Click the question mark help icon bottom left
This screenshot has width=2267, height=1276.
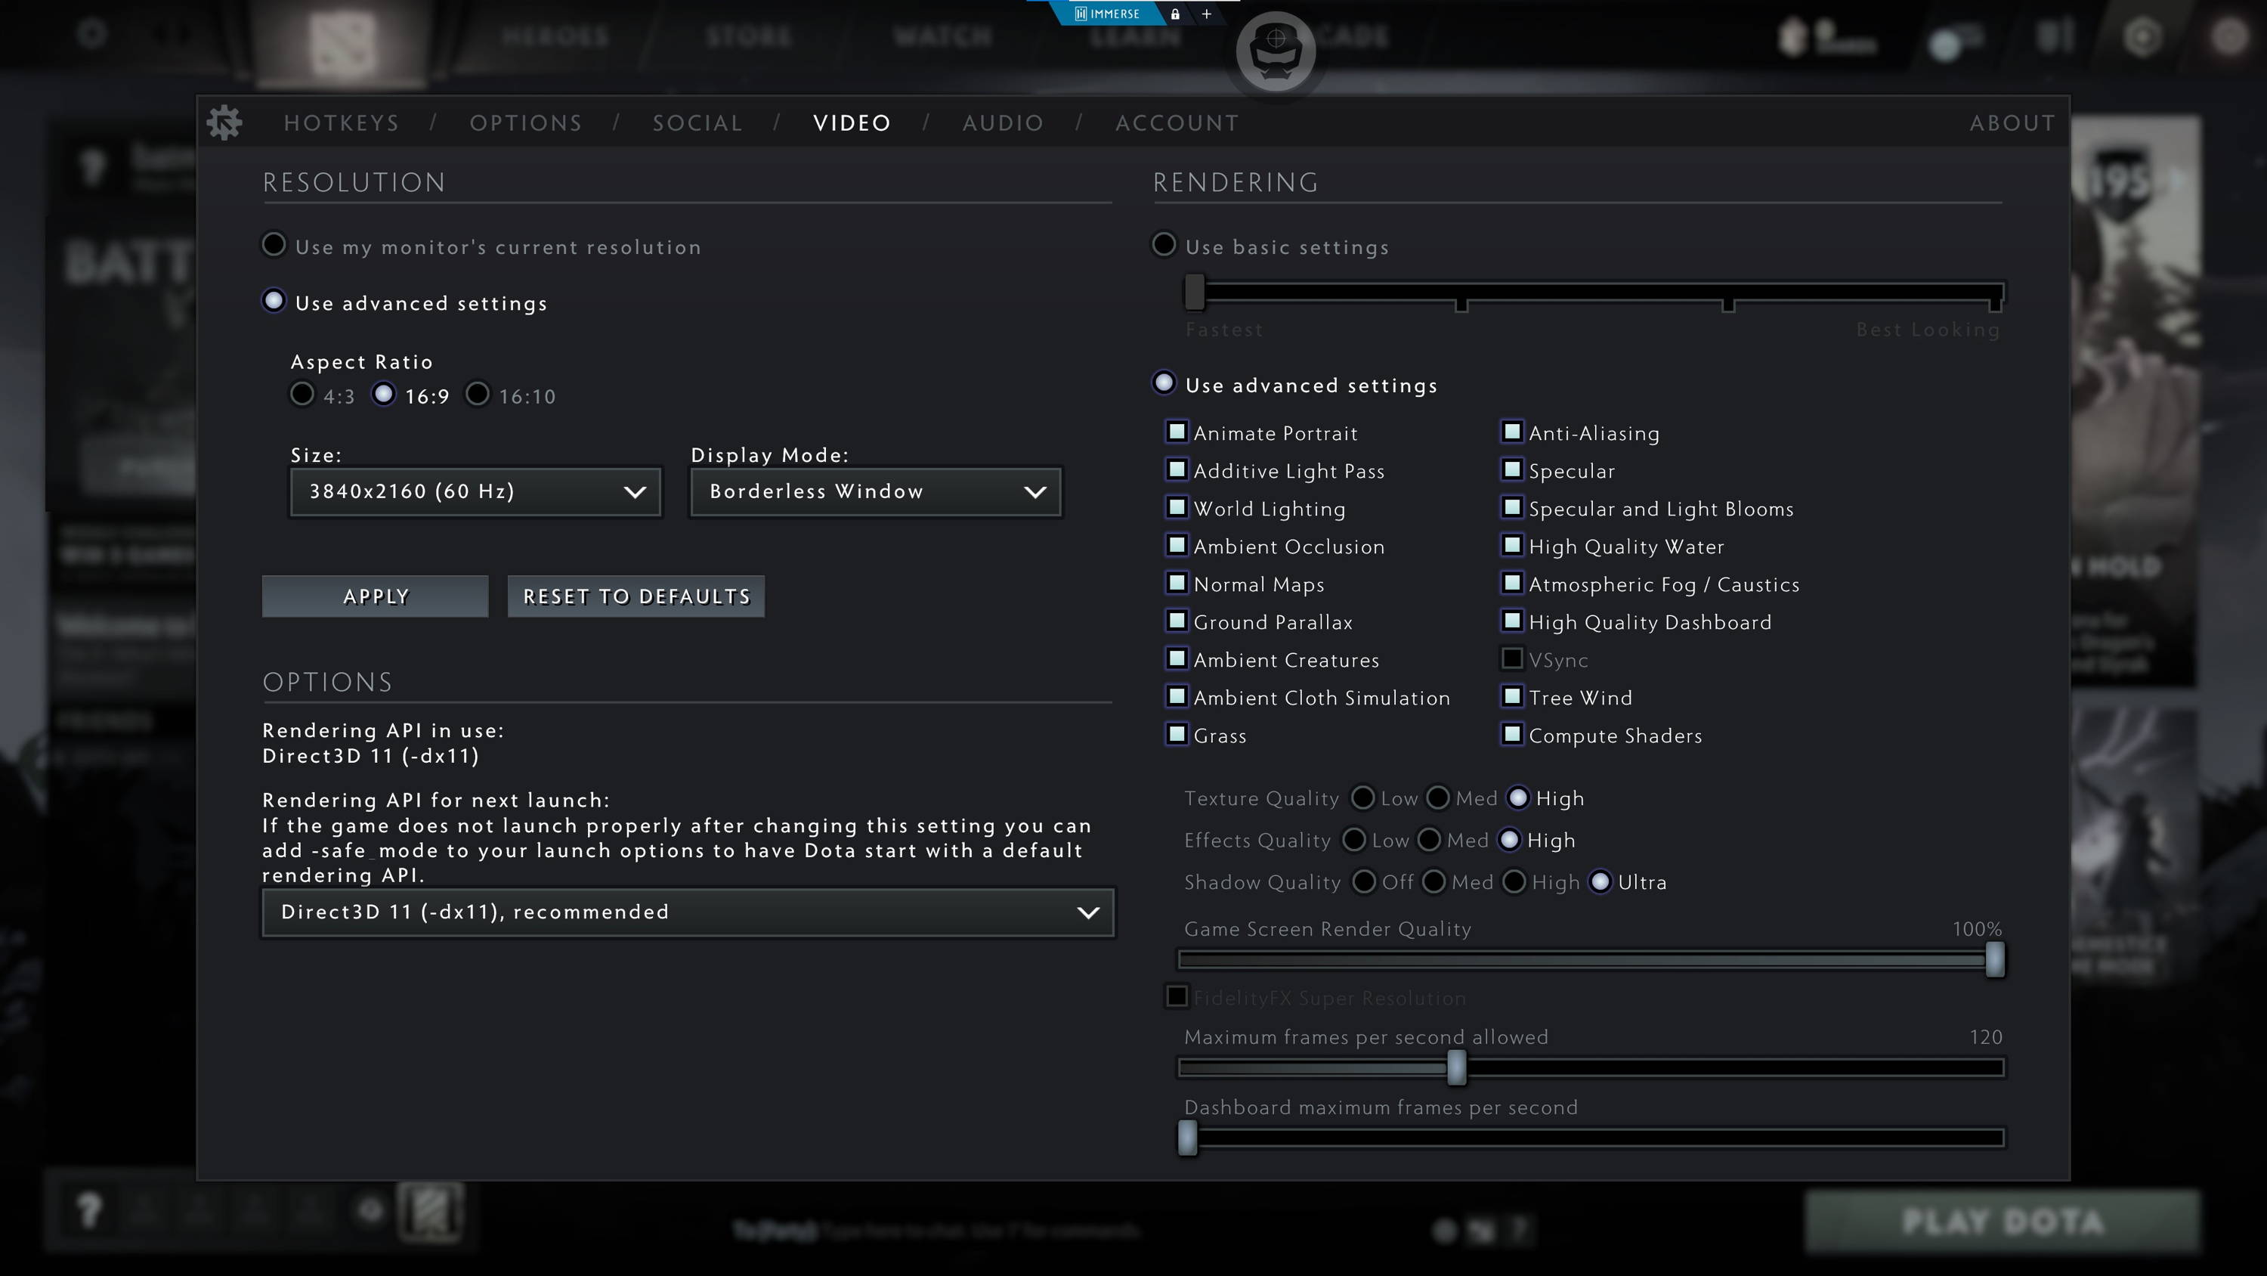(89, 1211)
